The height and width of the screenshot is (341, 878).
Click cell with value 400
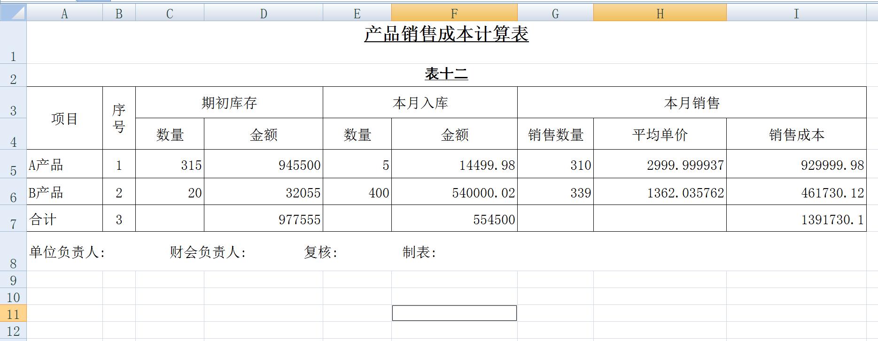pos(357,191)
